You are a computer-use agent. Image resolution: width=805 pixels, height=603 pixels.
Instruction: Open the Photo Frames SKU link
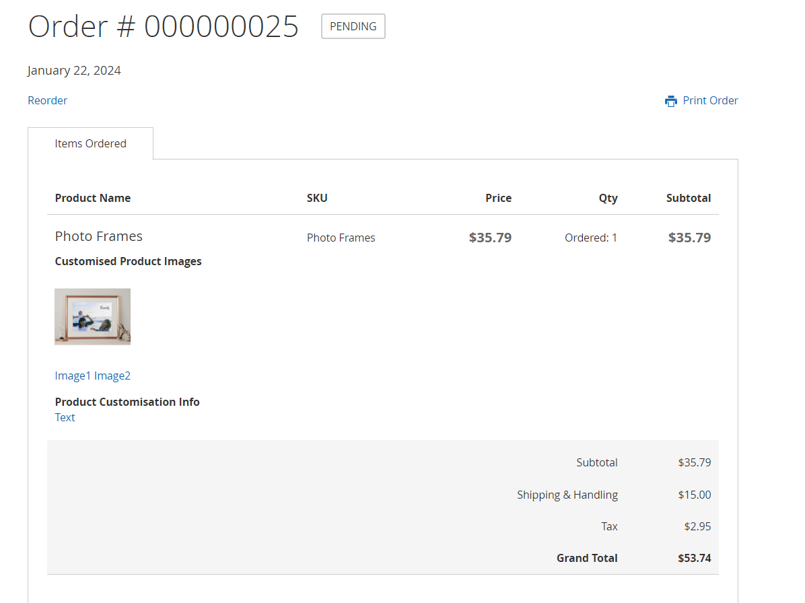(x=341, y=238)
